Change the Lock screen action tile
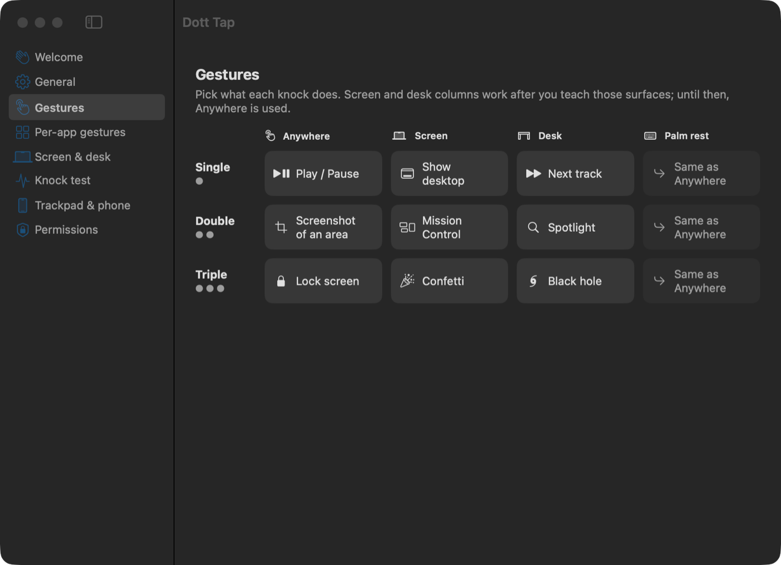 tap(324, 281)
